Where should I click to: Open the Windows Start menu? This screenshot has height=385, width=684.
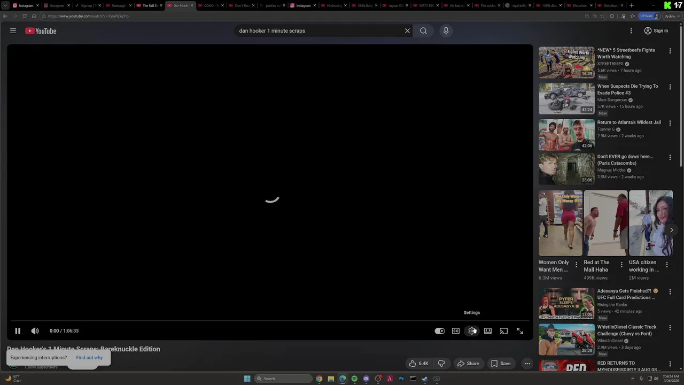(x=247, y=379)
